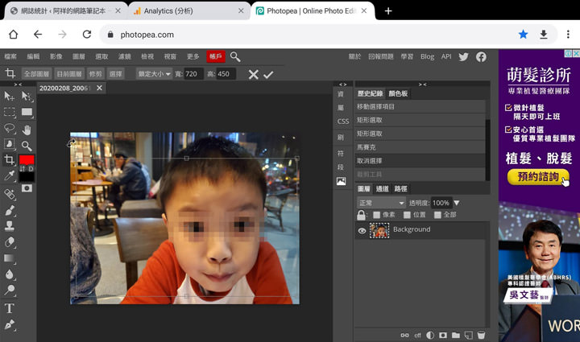Pick the Hand tool
The width and height of the screenshot is (580, 342).
click(27, 129)
